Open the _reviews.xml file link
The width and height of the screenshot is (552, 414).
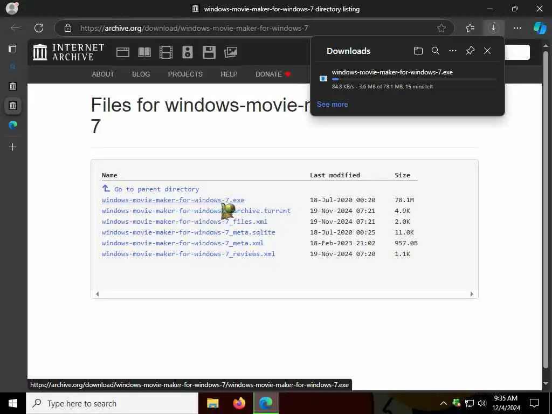(188, 254)
